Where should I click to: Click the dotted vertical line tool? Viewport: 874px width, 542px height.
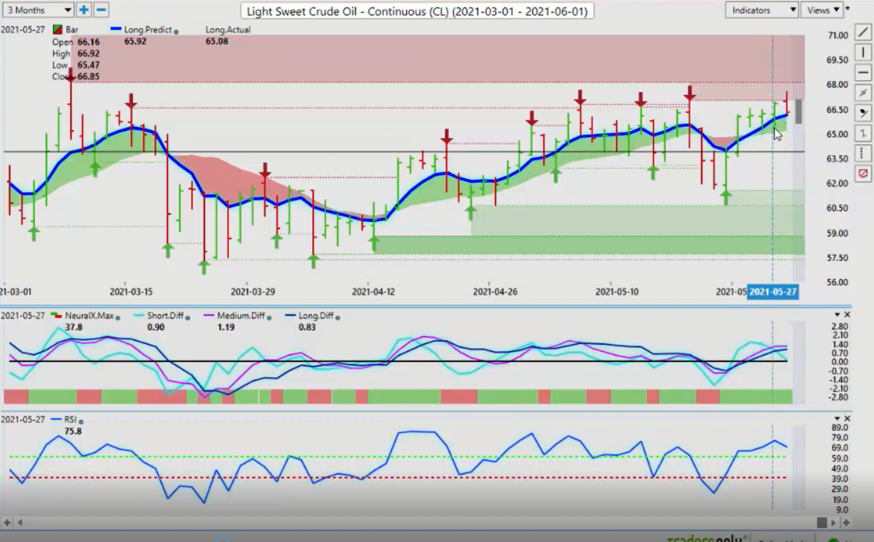862,154
